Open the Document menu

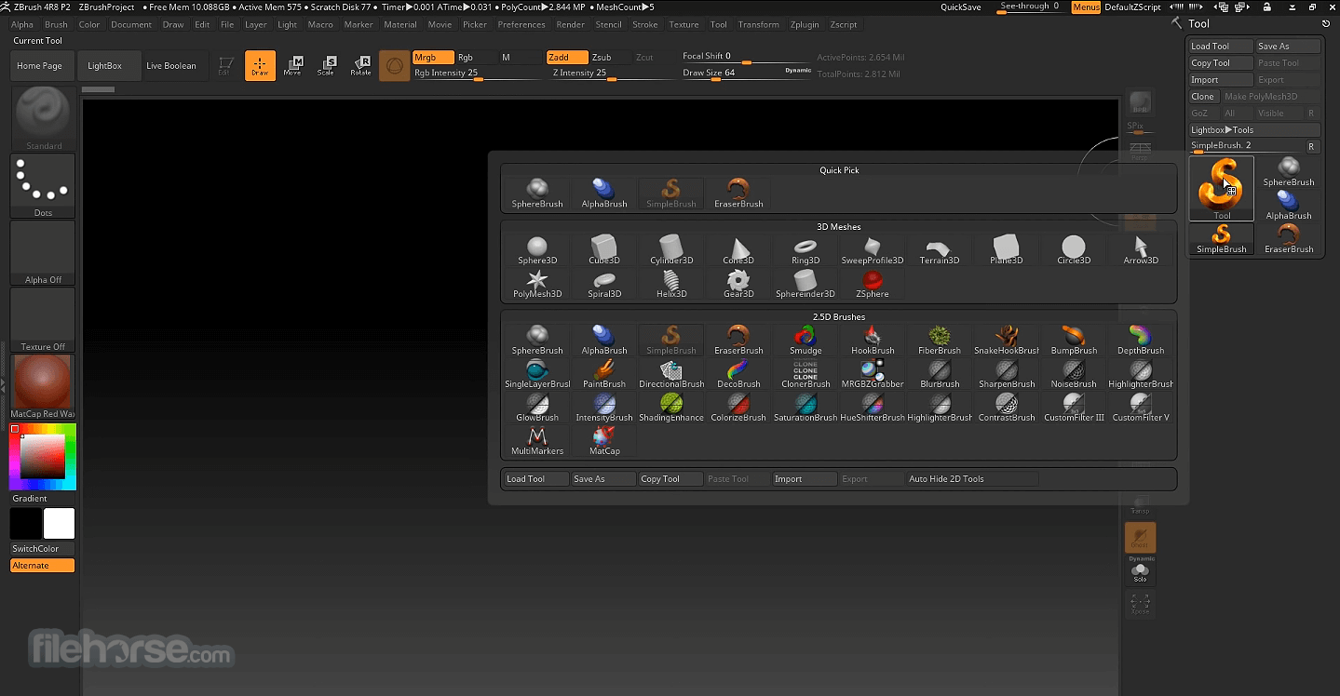tap(131, 25)
